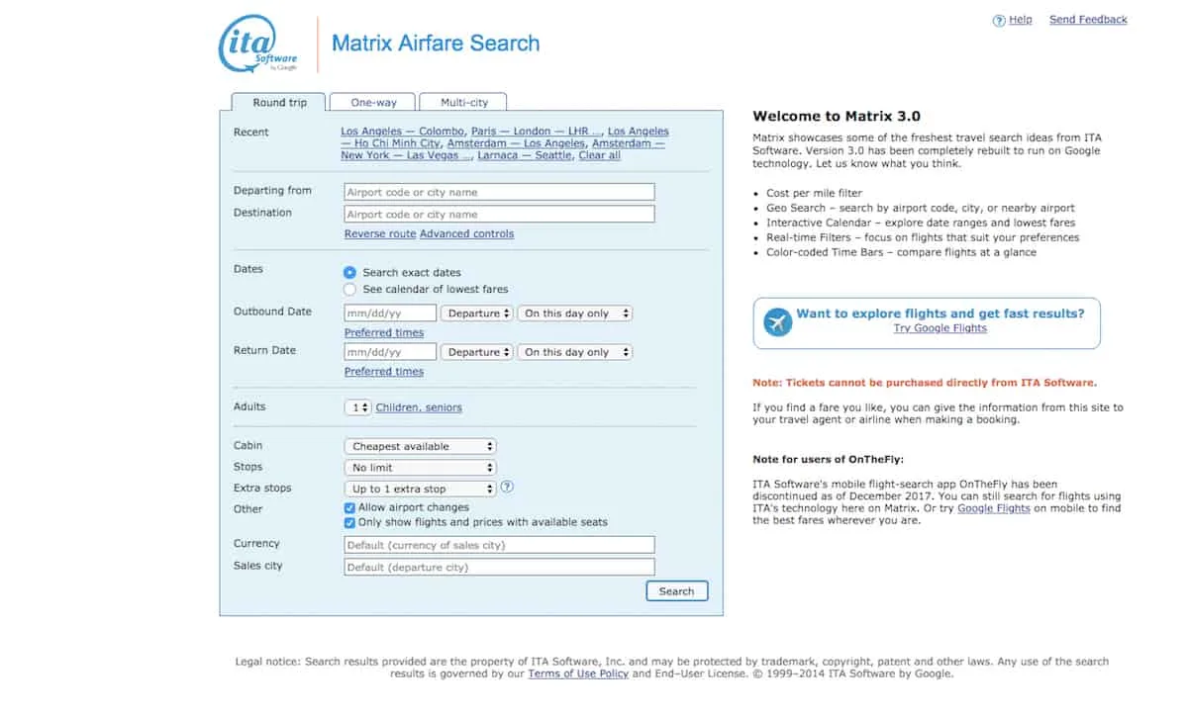Click the Return Date input field
The image size is (1188, 717).
(x=390, y=352)
